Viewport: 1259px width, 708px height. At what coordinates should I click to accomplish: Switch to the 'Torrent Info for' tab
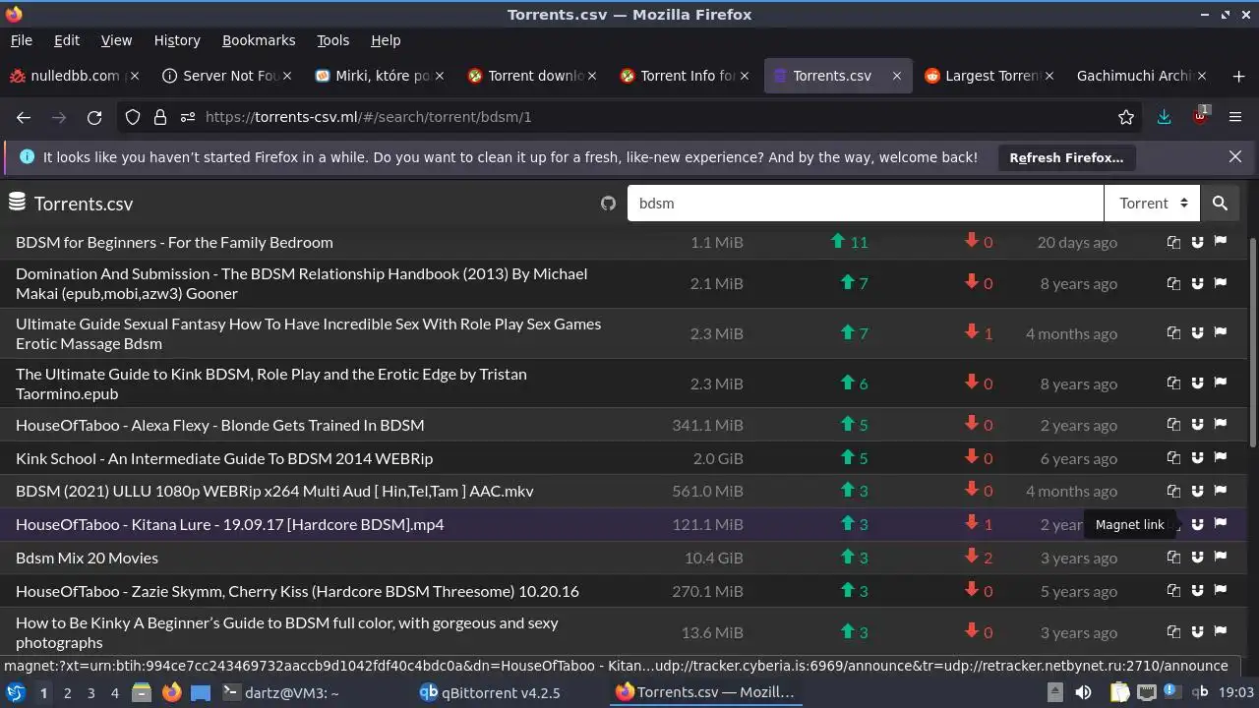686,76
